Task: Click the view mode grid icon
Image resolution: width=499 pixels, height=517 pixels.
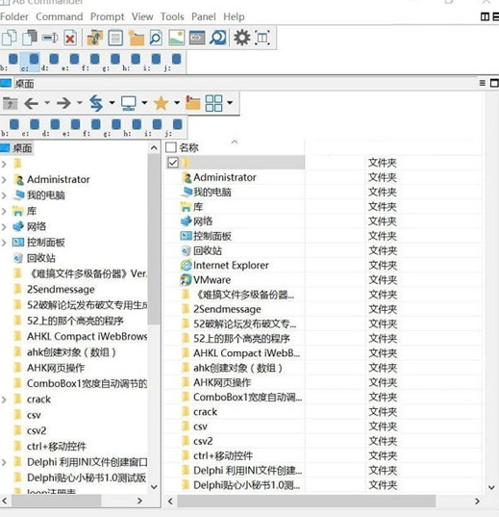Action: point(213,103)
